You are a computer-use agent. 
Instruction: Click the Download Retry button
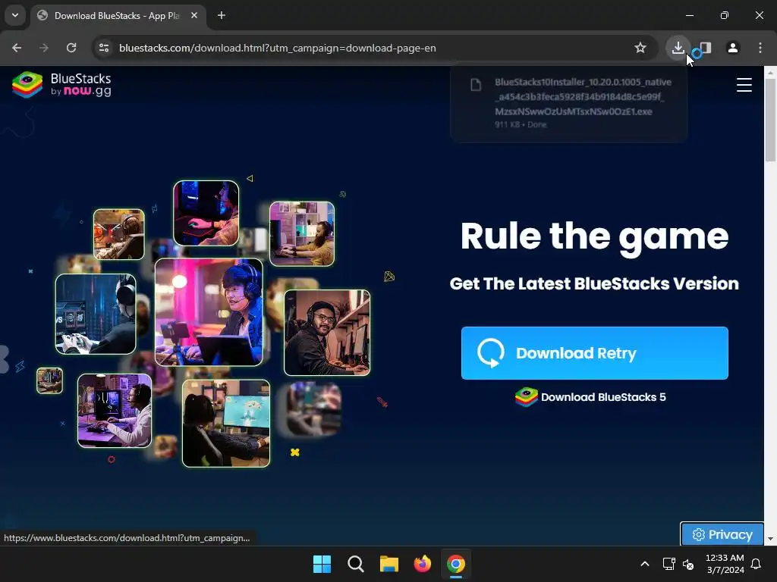(x=595, y=353)
